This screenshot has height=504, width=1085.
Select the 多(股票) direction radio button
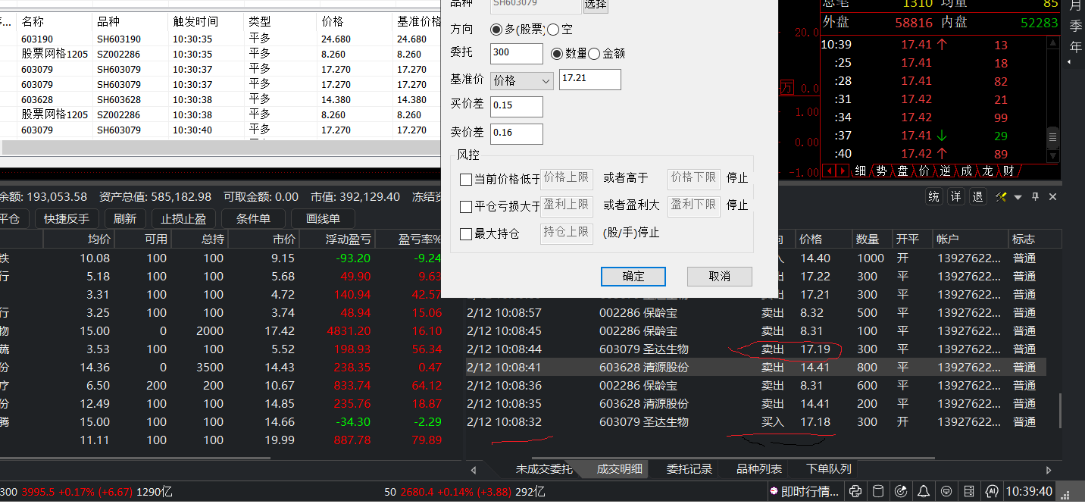pyautogui.click(x=496, y=30)
